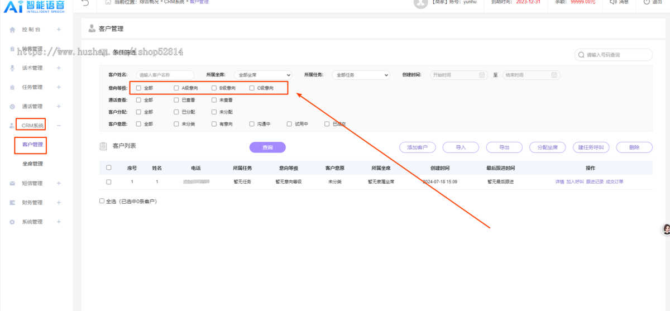Click the magnifier icon in number search box
The image size is (670, 311).
pyautogui.click(x=582, y=55)
